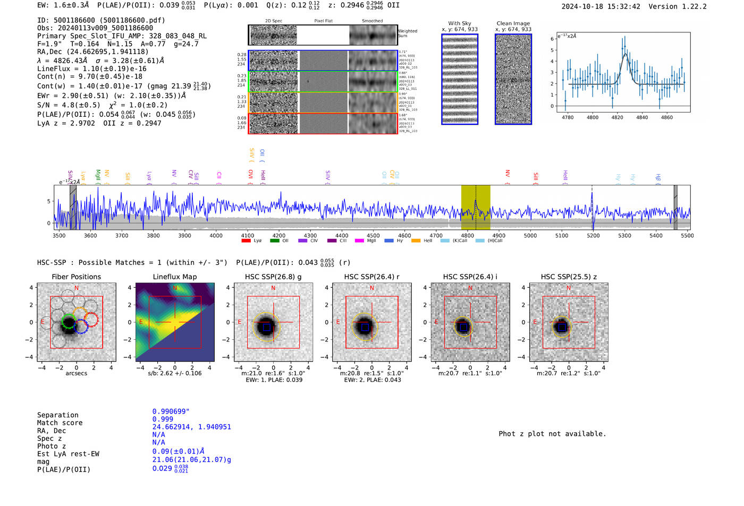
Task: Open the HSC SSP(25.5) z image
Action: click(x=569, y=322)
